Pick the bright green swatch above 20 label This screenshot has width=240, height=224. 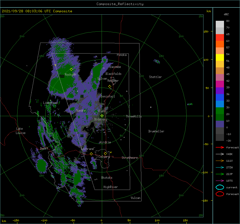point(220,111)
